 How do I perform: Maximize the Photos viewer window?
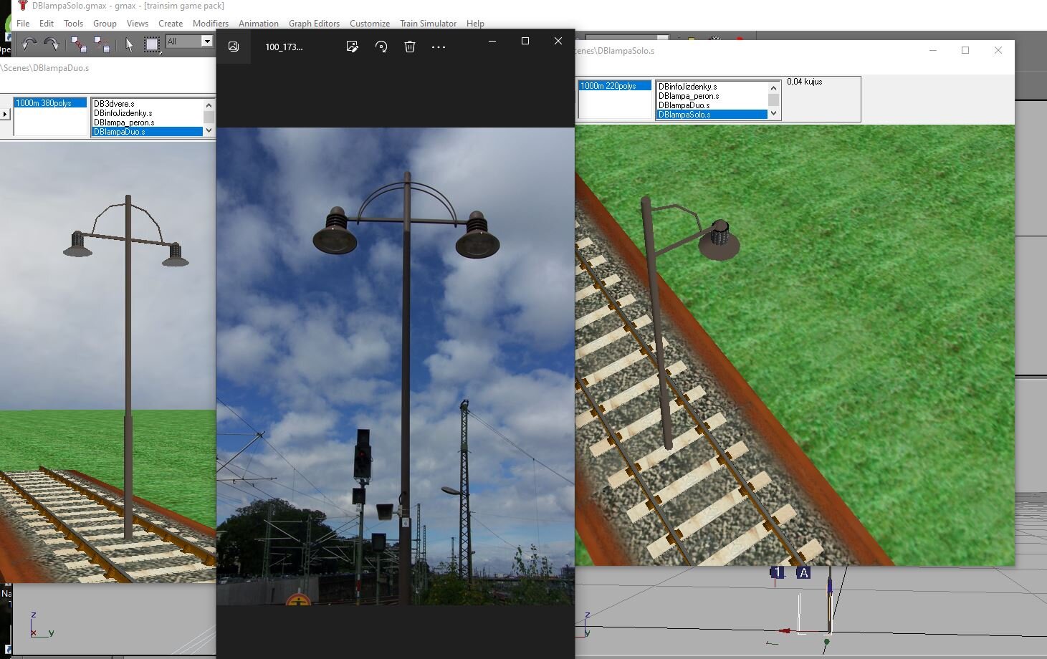(x=525, y=42)
